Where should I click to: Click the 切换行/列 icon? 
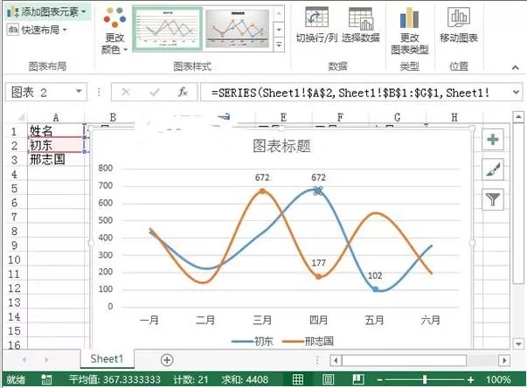pos(316,17)
